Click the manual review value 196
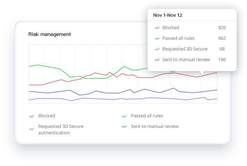The width and height of the screenshot is (247, 166). tap(222, 60)
